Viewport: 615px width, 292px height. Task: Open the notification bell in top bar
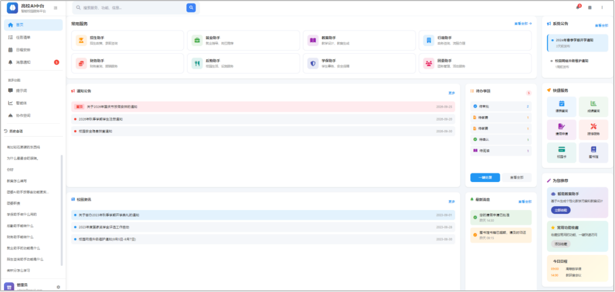tap(578, 7)
